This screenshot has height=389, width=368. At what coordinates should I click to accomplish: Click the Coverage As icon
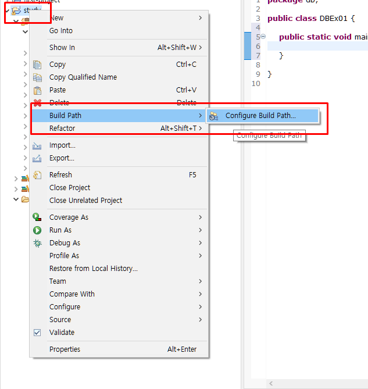[x=37, y=217]
